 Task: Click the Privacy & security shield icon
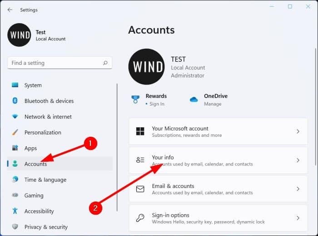pos(15,226)
